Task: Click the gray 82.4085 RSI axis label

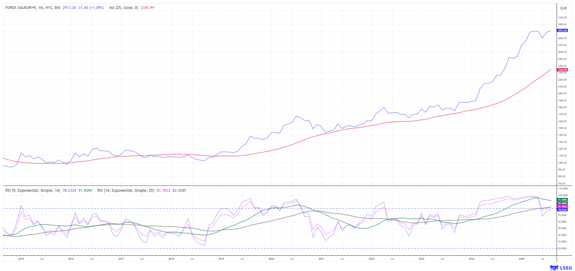Action: point(562,203)
